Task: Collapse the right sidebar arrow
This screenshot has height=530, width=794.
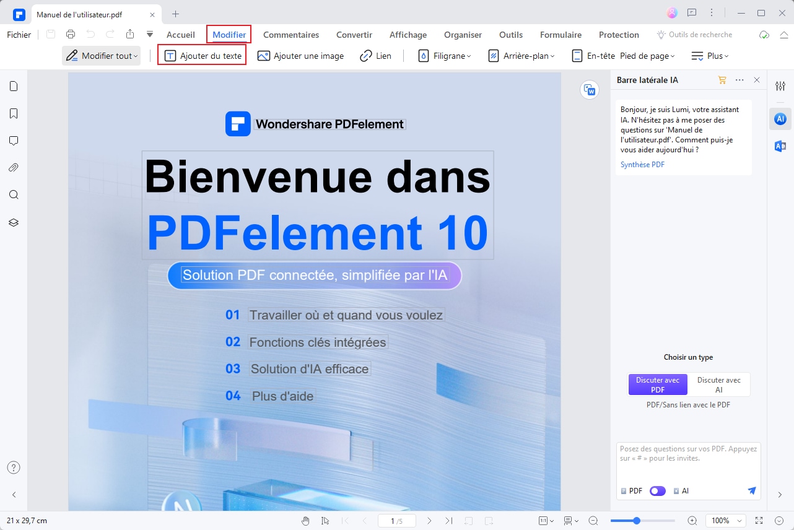Action: (x=780, y=495)
